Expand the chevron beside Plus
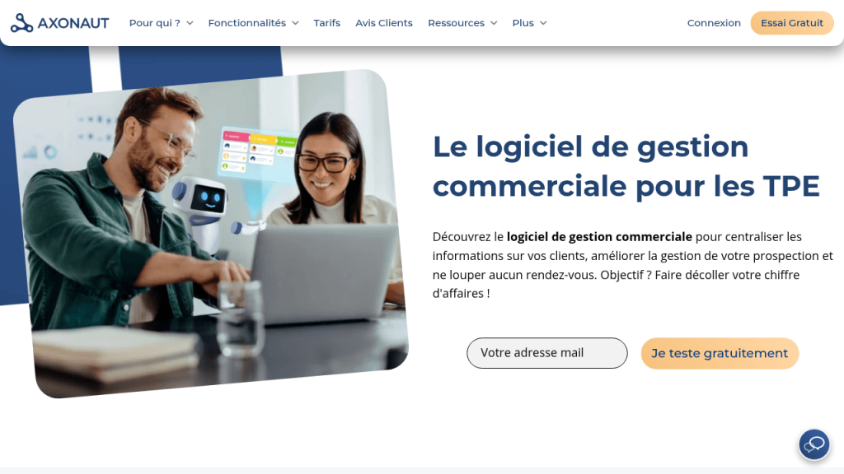Image resolution: width=844 pixels, height=474 pixels. [x=543, y=23]
